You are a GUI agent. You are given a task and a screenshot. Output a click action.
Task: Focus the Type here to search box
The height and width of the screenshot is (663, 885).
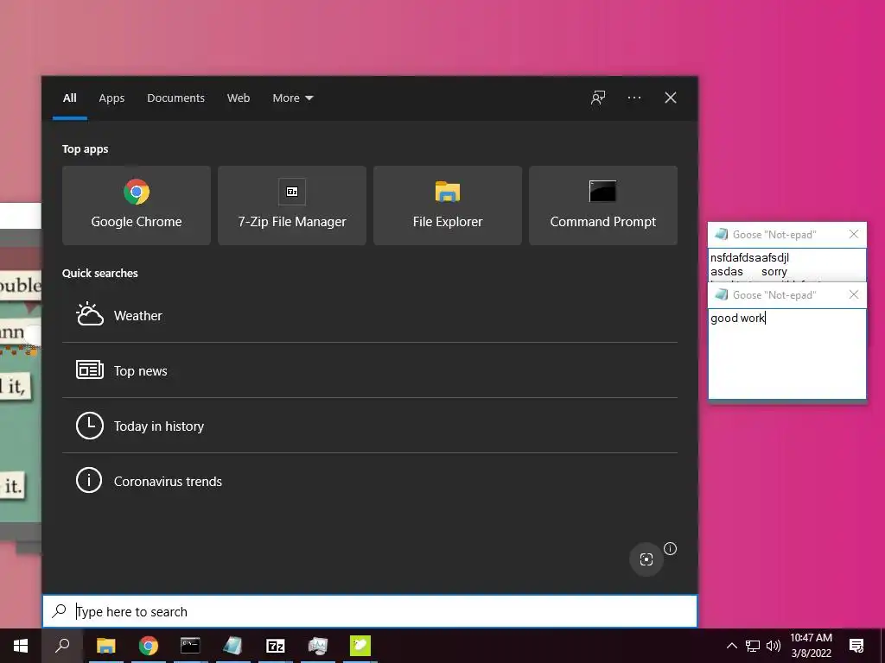coord(370,611)
